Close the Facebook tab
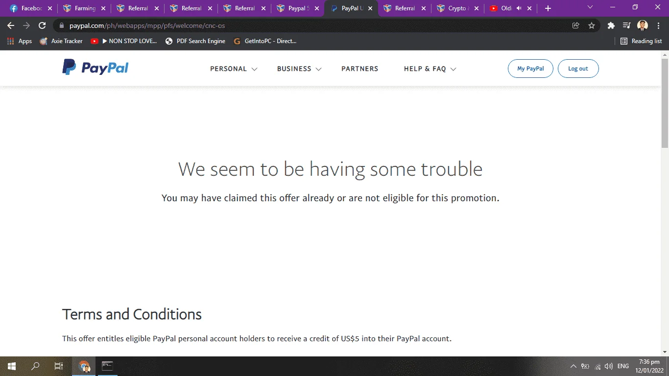Viewport: 669px width, 376px height. [50, 8]
